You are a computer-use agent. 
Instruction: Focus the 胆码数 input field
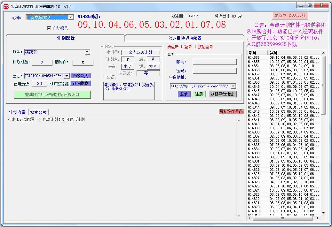(x=83, y=63)
